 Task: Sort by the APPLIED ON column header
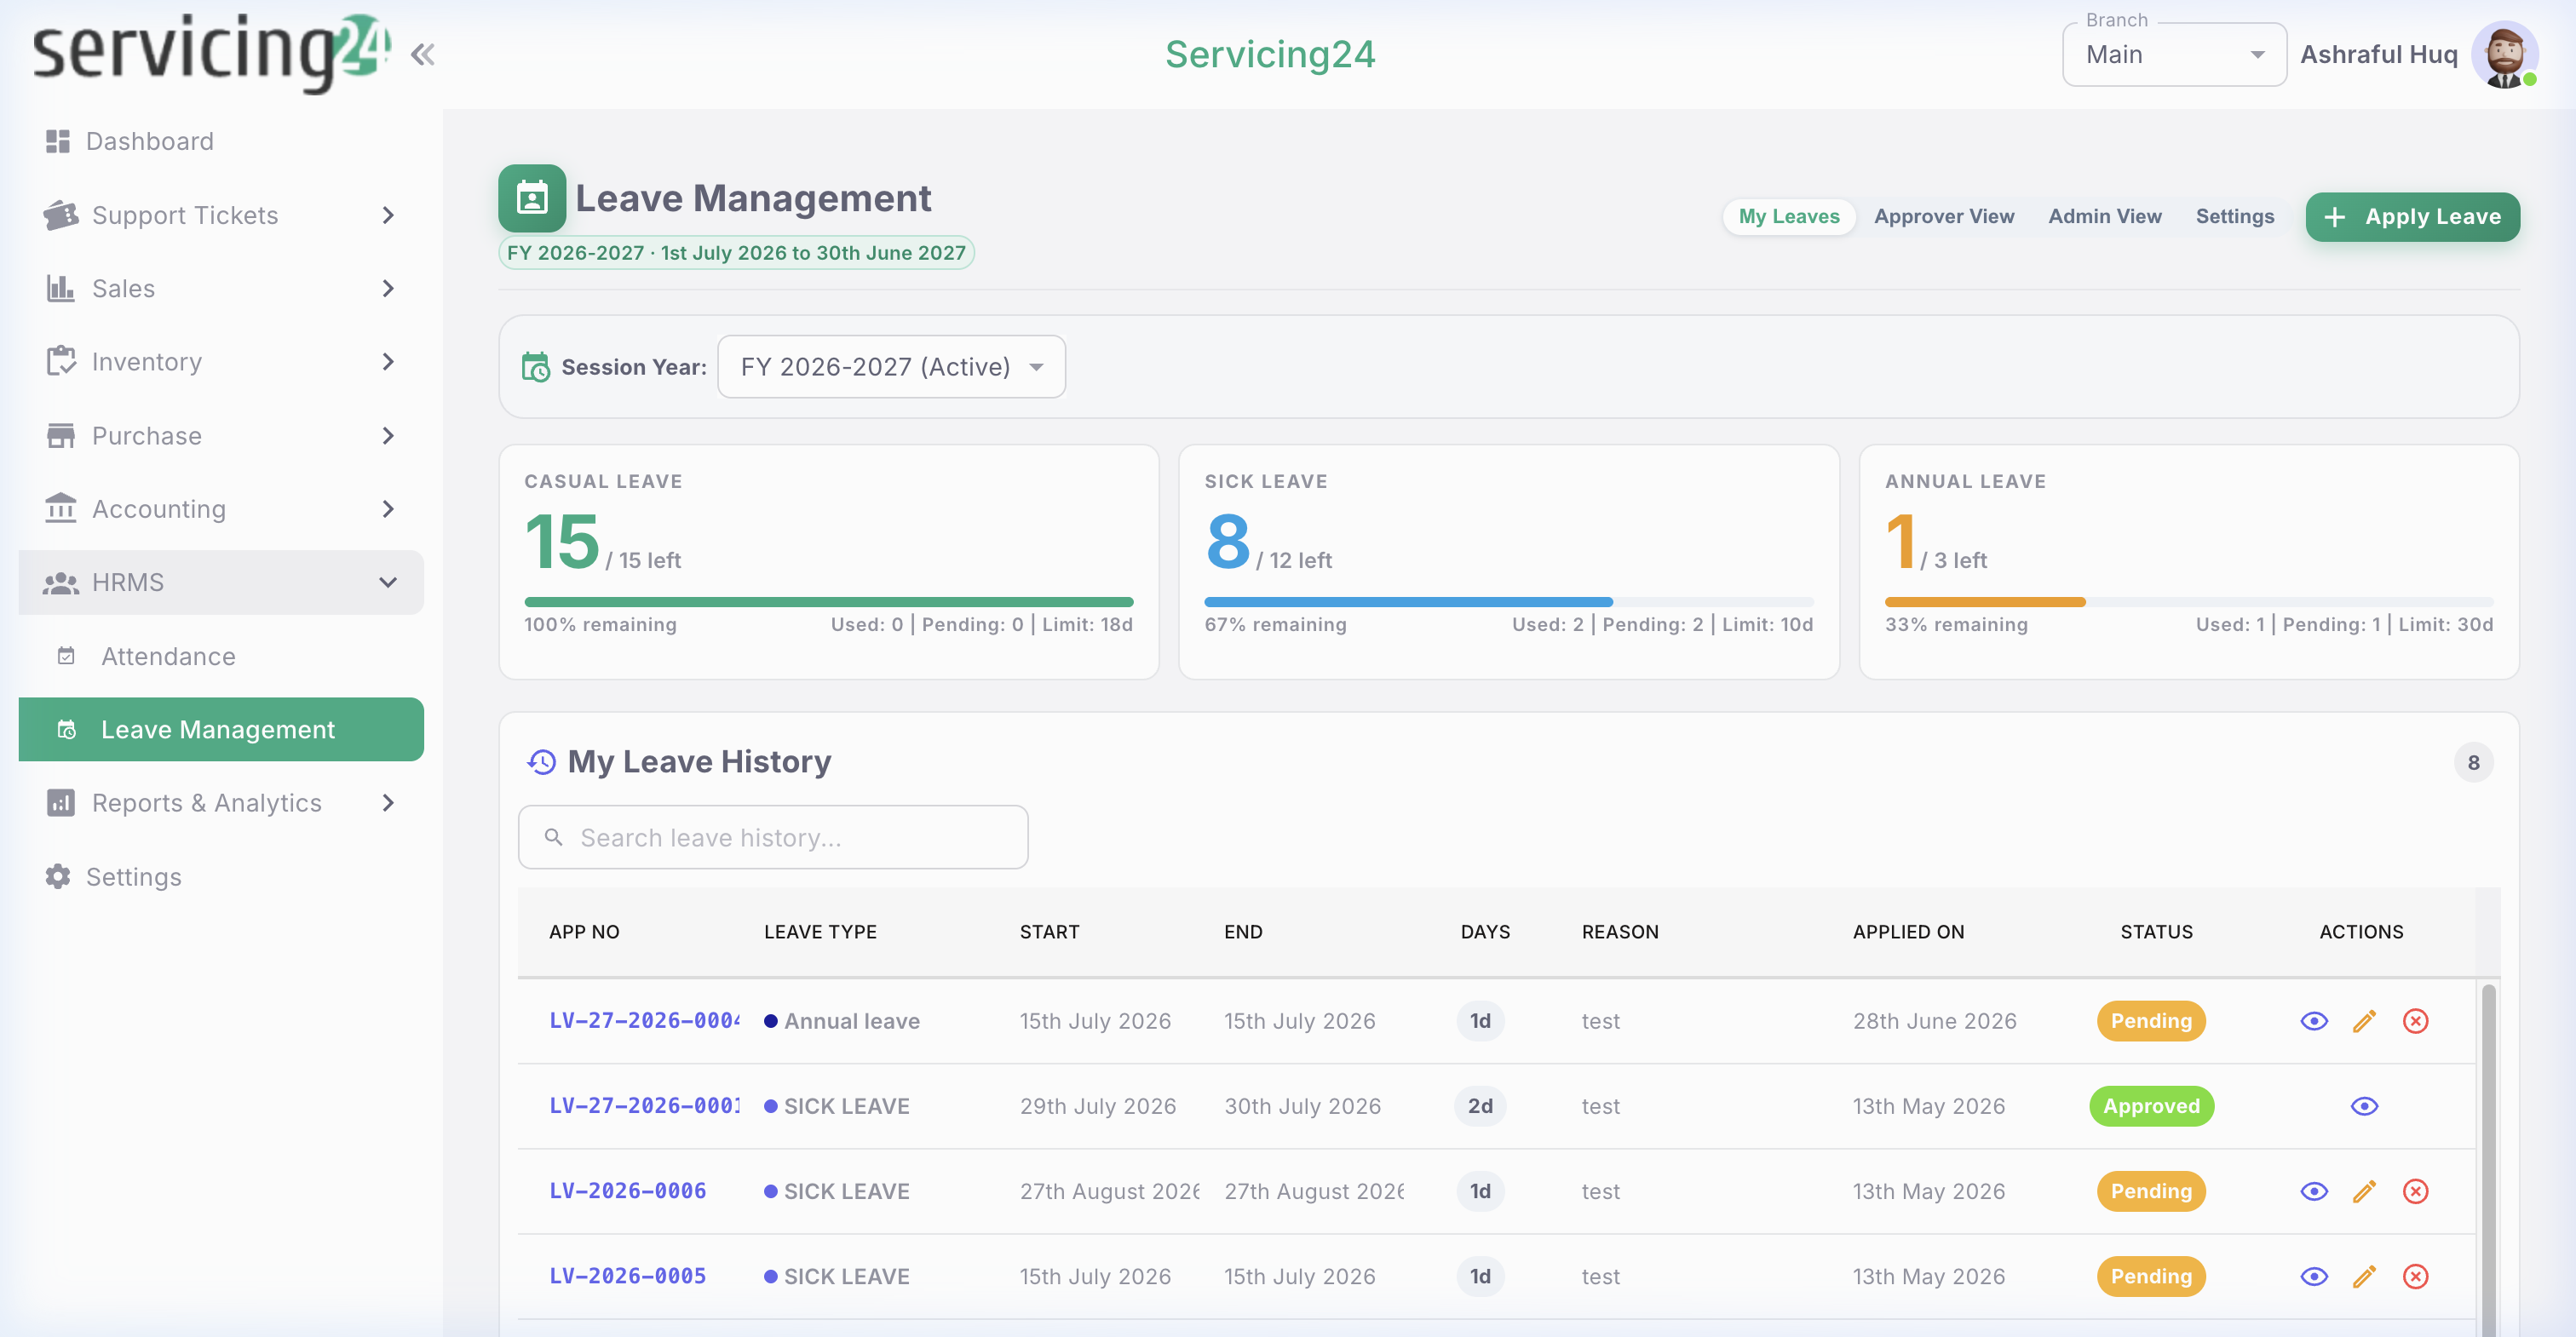pyautogui.click(x=1909, y=932)
